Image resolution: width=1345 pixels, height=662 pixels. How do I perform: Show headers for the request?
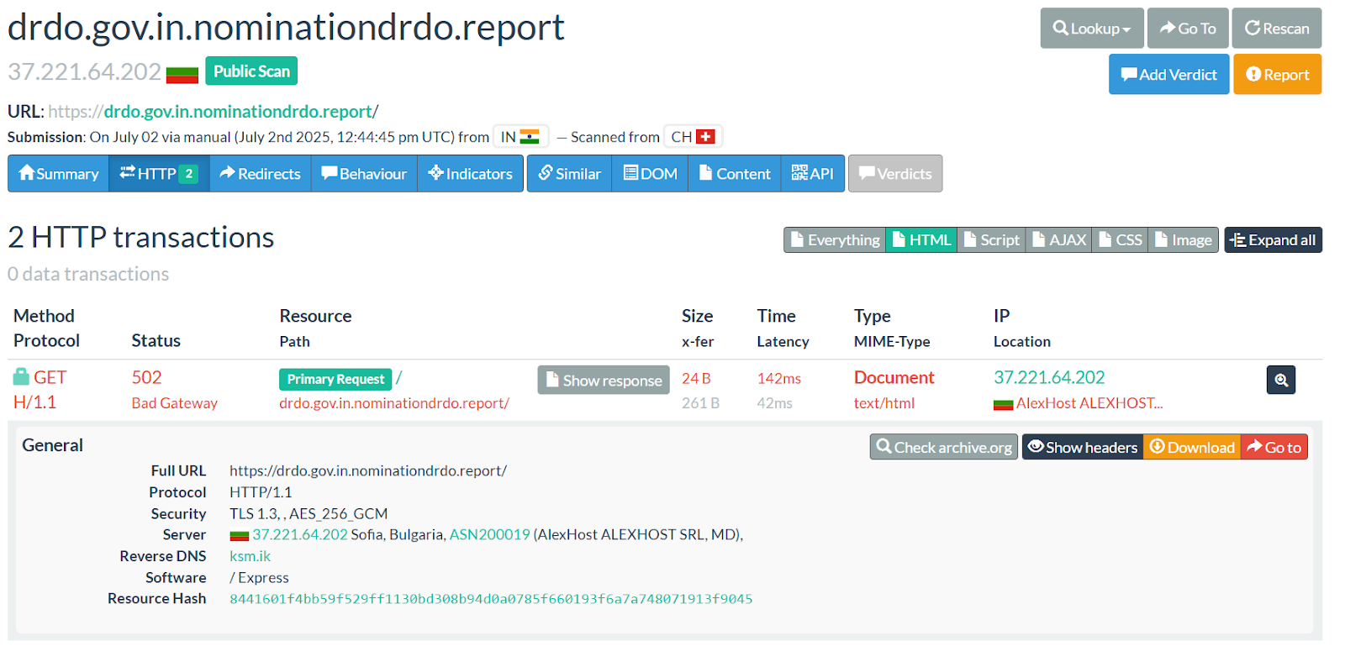pos(1082,447)
